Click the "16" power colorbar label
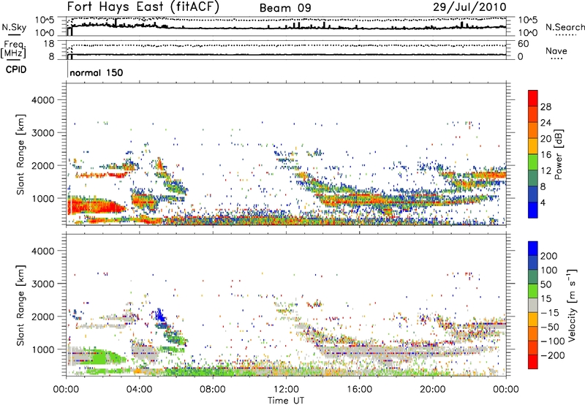Image resolution: width=585 pixels, height=405 pixels. [546, 155]
